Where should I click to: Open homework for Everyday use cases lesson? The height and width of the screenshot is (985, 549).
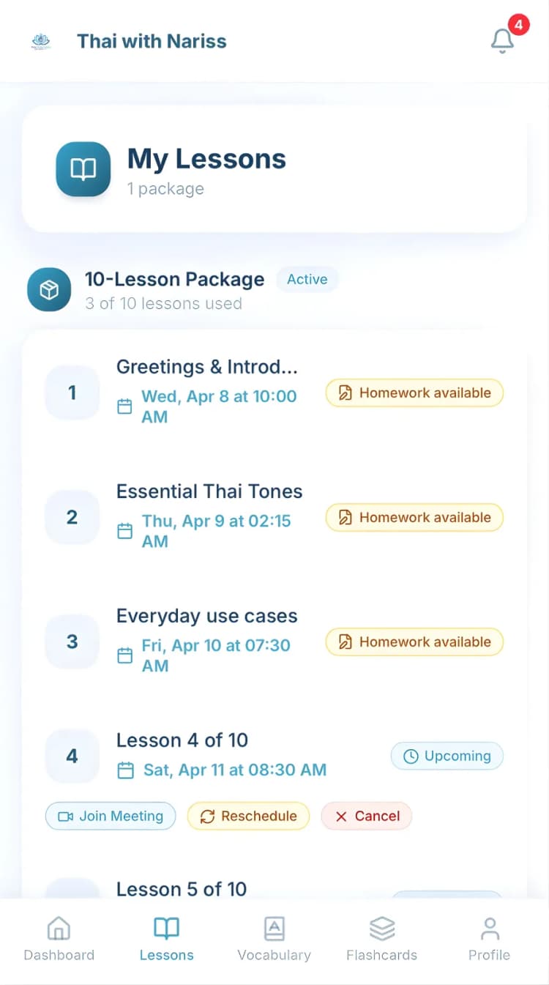click(414, 642)
